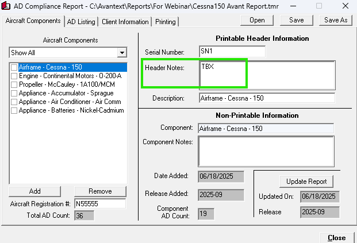
Task: Click the Save As button
Action: [x=335, y=20]
